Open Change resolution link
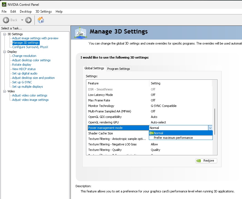This screenshot has height=199, width=242. click(24, 56)
